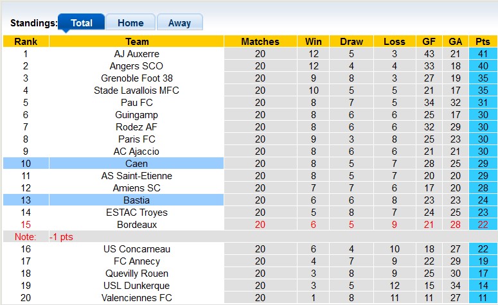Click on AS Saint-Etienne
Viewport: 498px width, 305px height.
pos(137,176)
